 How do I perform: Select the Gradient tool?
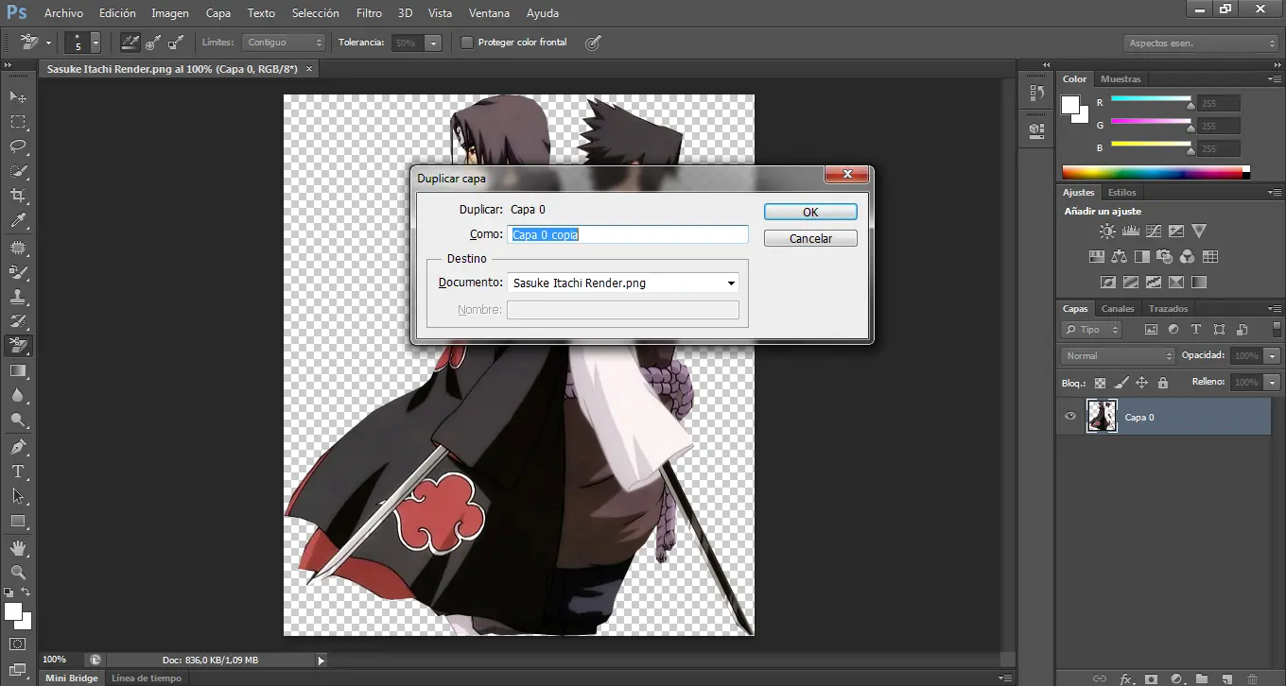(18, 371)
